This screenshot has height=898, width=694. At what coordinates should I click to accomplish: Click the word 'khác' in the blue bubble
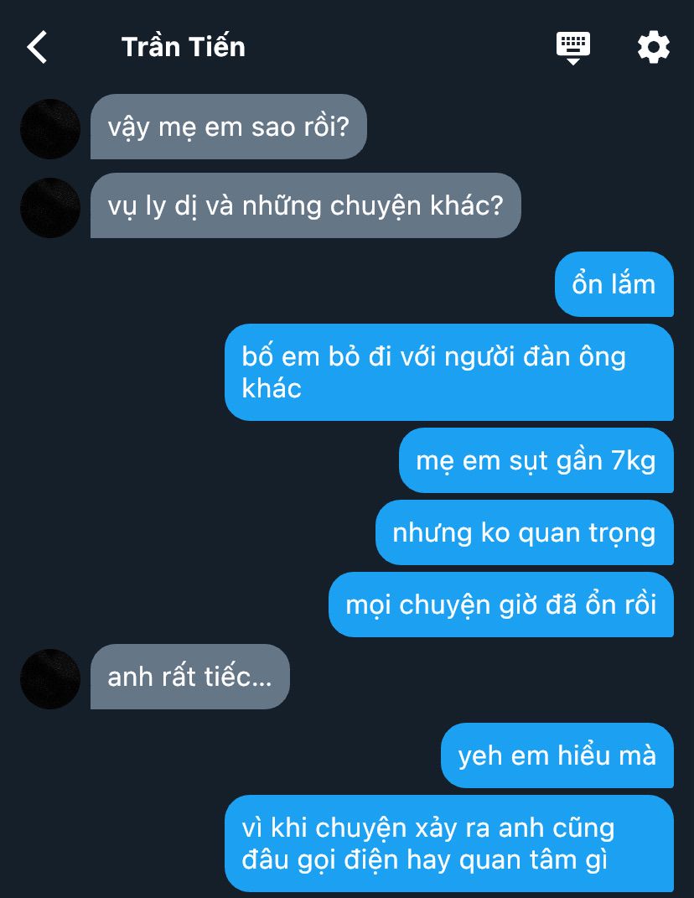click(x=272, y=388)
